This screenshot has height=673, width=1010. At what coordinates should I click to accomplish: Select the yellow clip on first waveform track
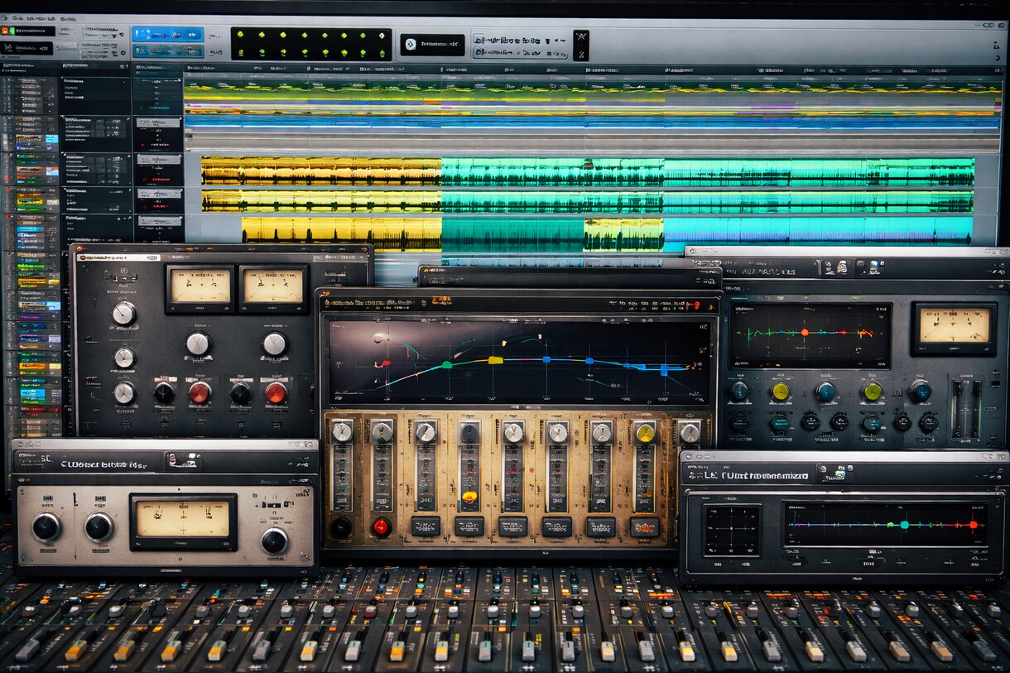[321, 171]
